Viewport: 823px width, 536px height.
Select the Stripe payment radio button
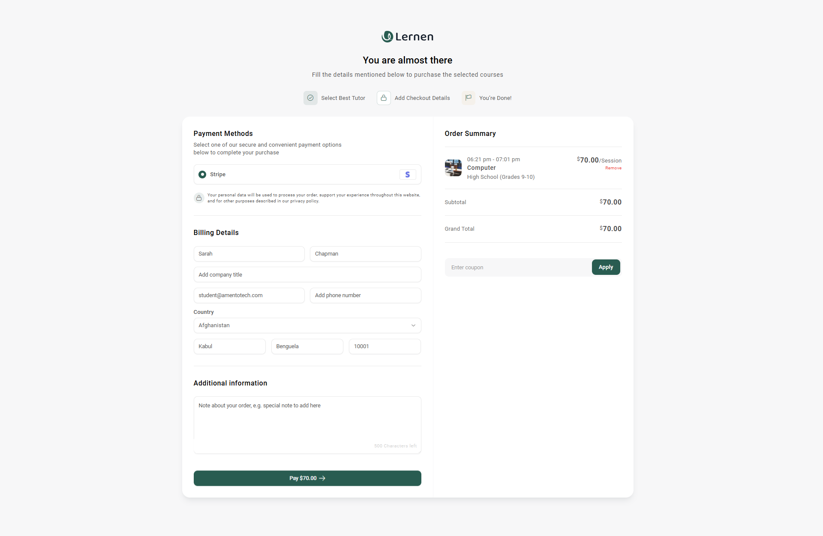202,175
